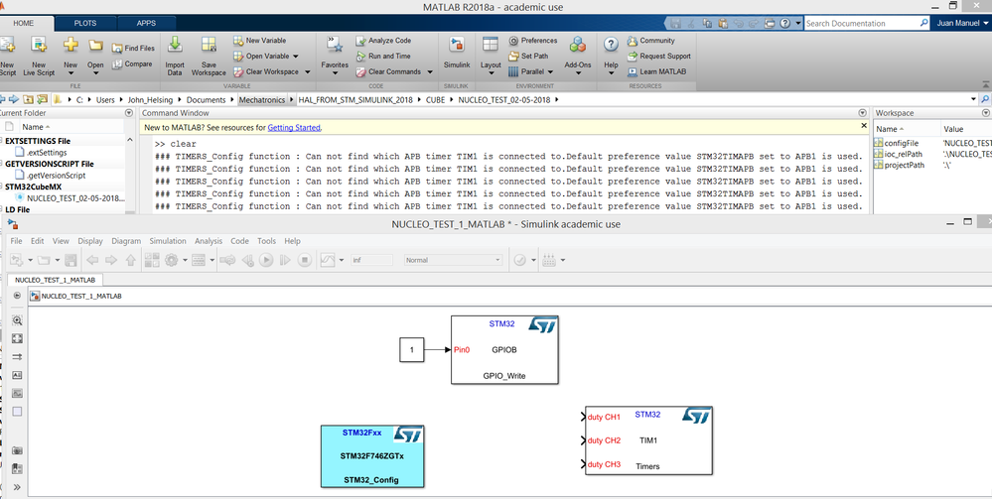This screenshot has width=992, height=499.
Task: Click Find Files in the File section
Action: pyautogui.click(x=133, y=48)
